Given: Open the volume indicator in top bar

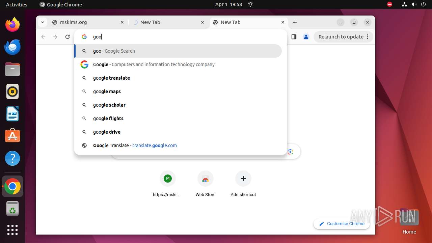Looking at the screenshot, I should pyautogui.click(x=414, y=4).
